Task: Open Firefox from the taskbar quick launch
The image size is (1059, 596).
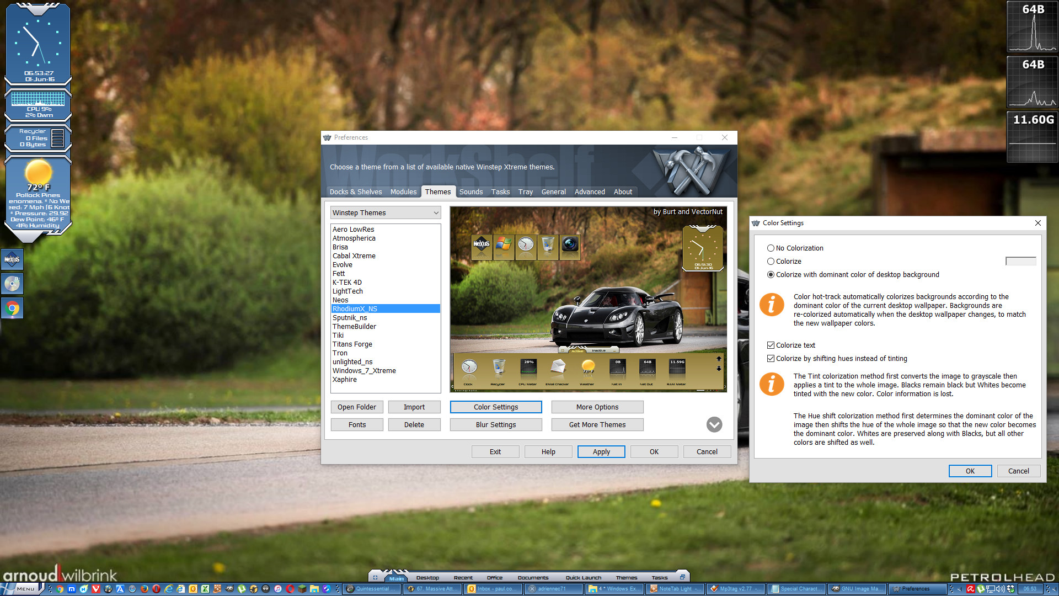Action: (145, 589)
